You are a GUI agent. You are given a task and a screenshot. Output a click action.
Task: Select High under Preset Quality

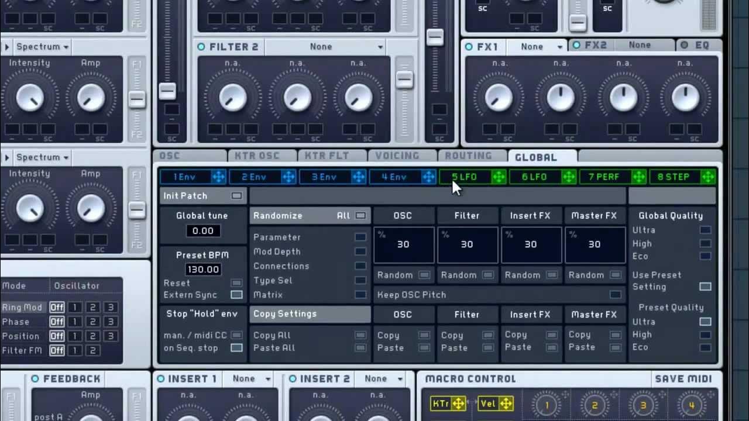coord(705,335)
